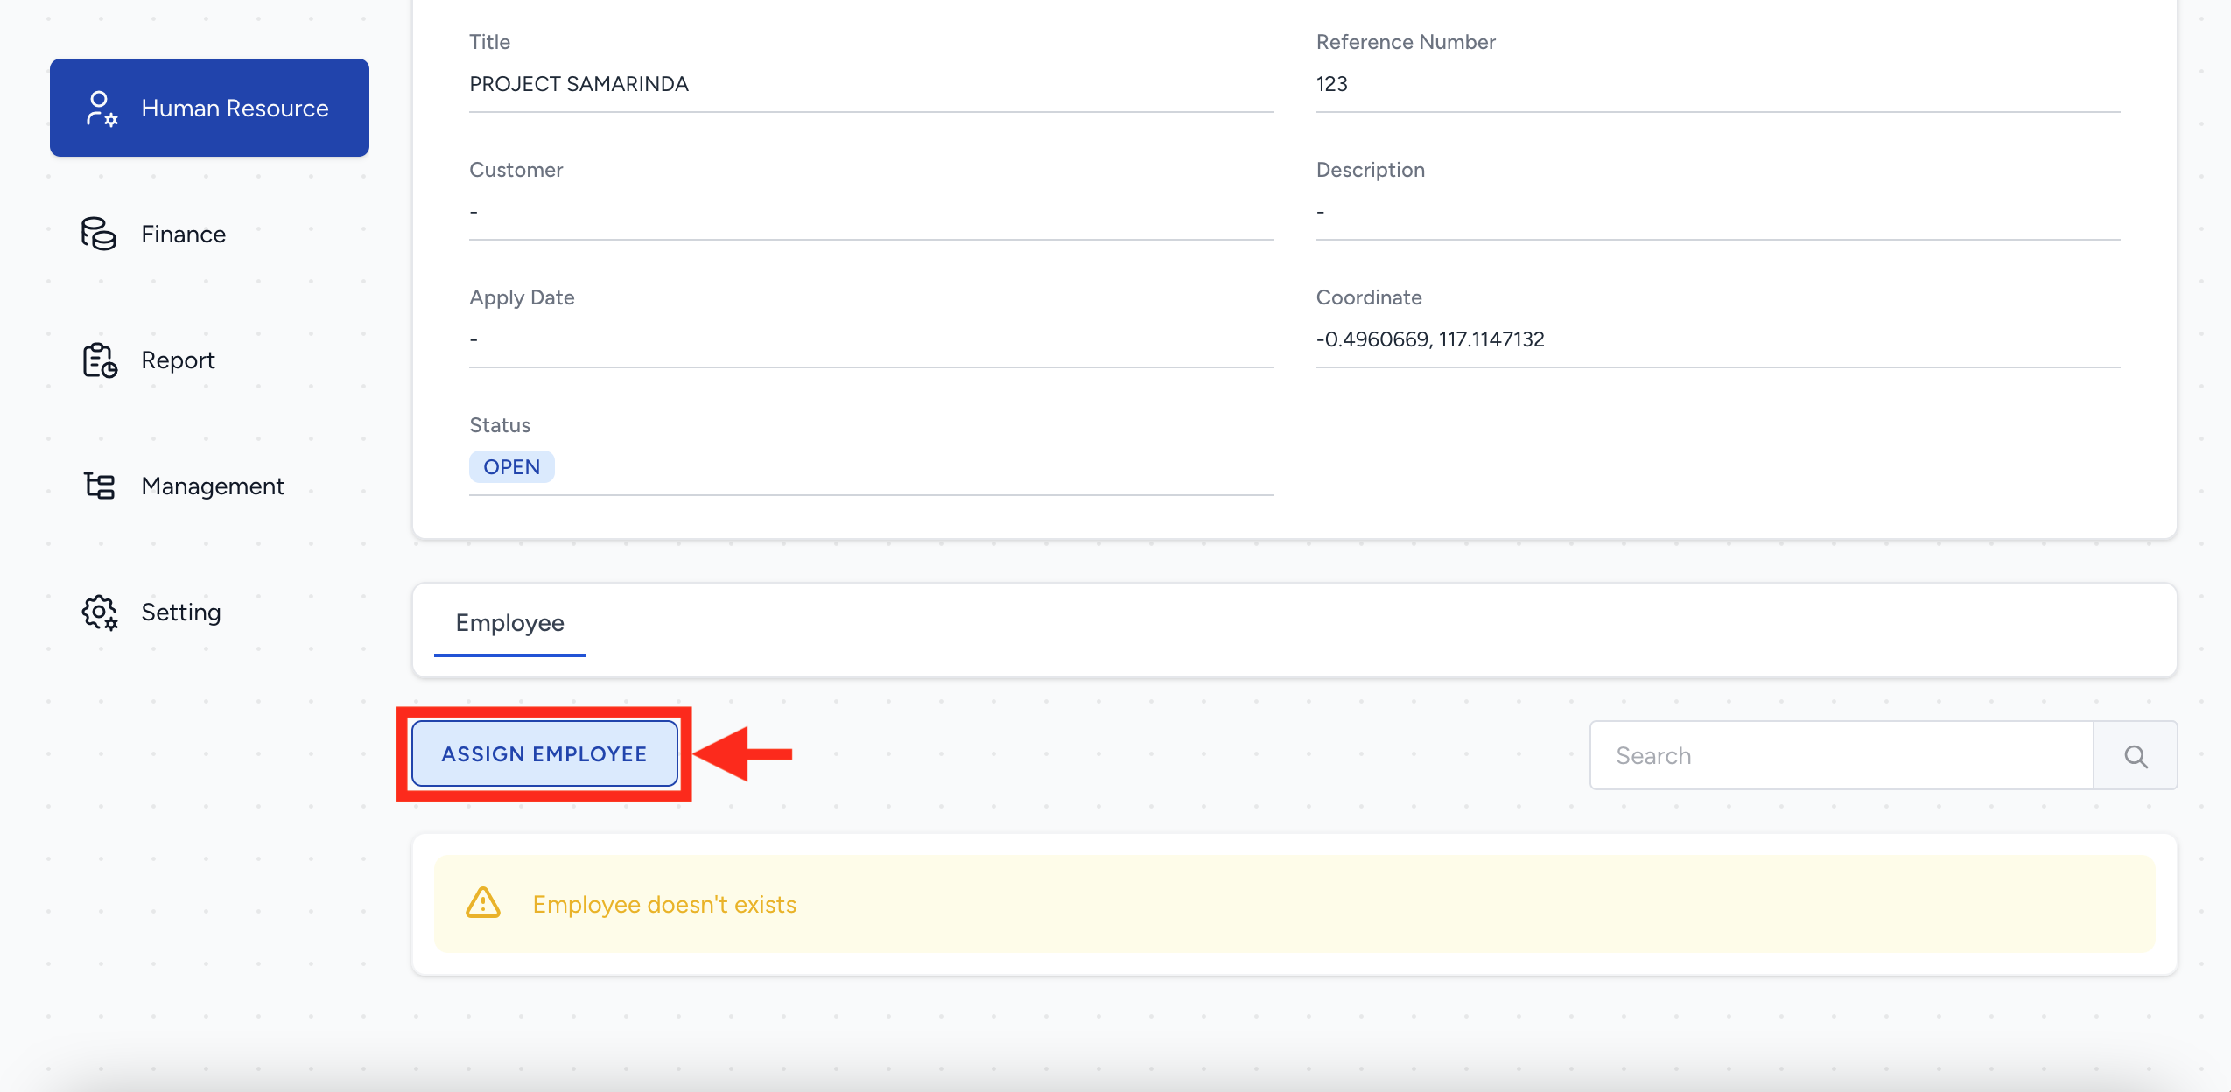The image size is (2231, 1092).
Task: Navigate to the Management section
Action: [213, 486]
